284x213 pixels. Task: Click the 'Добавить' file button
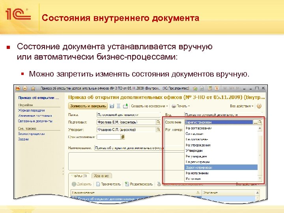(x=82, y=184)
